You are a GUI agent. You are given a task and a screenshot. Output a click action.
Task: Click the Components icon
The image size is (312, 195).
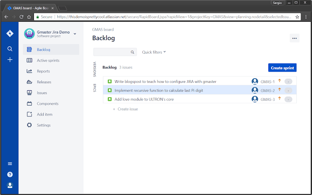tap(29, 104)
